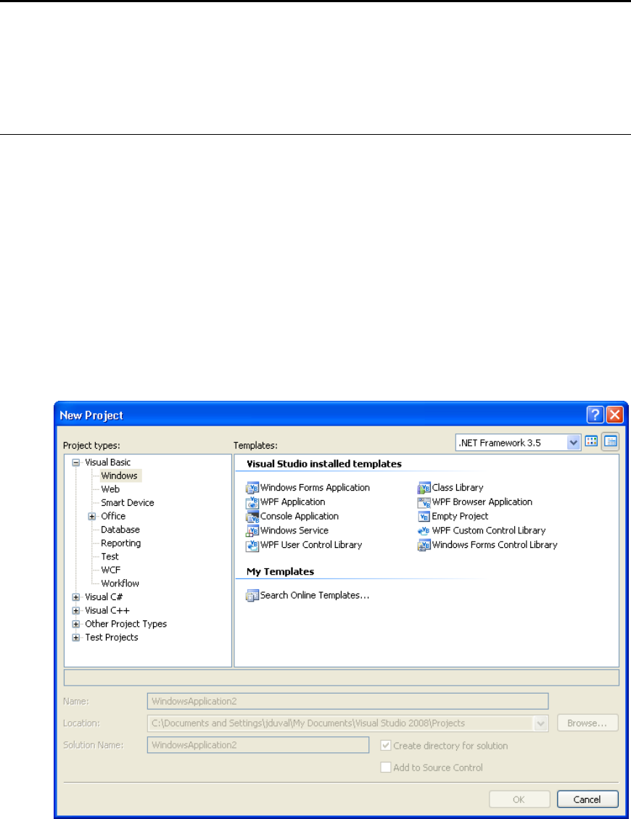Click the Solution Name input field

258,745
